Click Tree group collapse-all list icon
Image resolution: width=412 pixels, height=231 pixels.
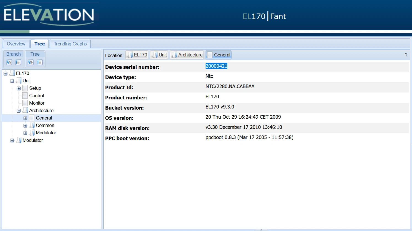pyautogui.click(x=40, y=62)
